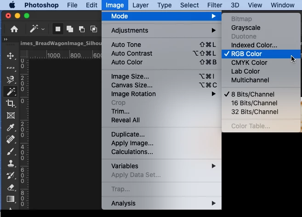The height and width of the screenshot is (217, 302).
Task: Select the History Brush tool
Action: 11,175
